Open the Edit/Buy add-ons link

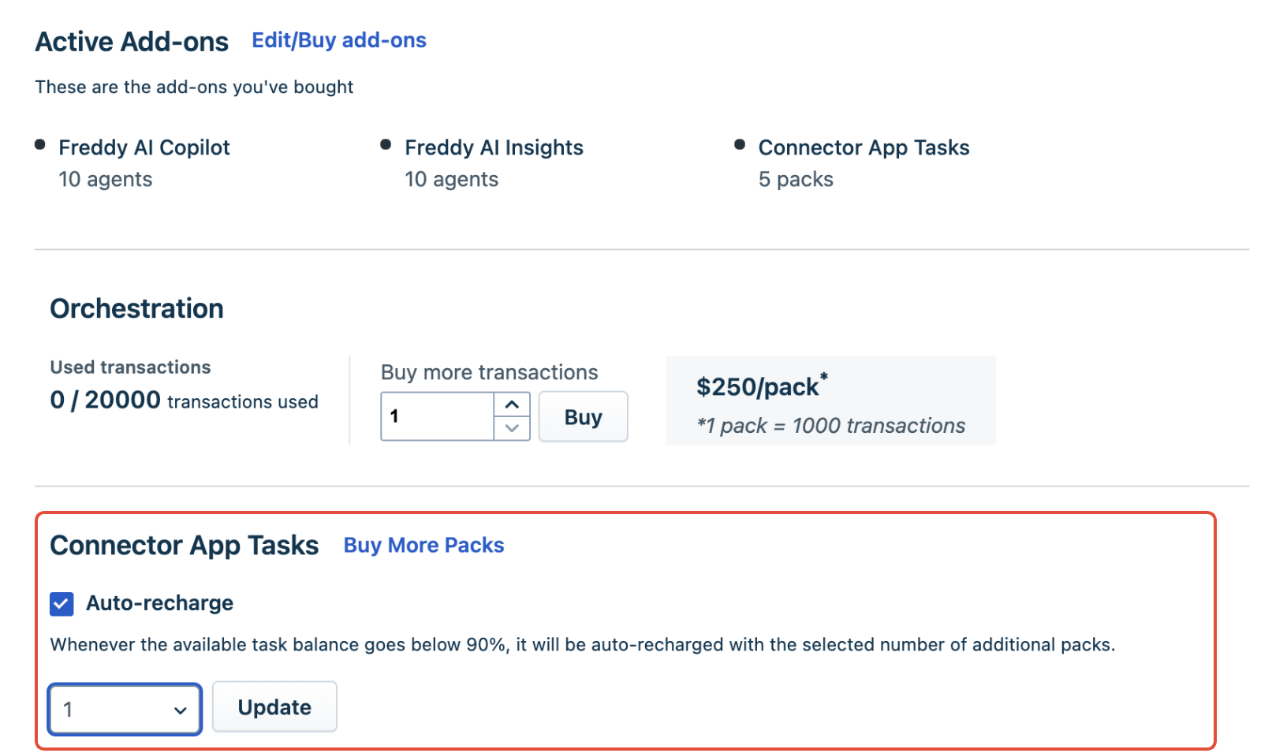coord(338,40)
